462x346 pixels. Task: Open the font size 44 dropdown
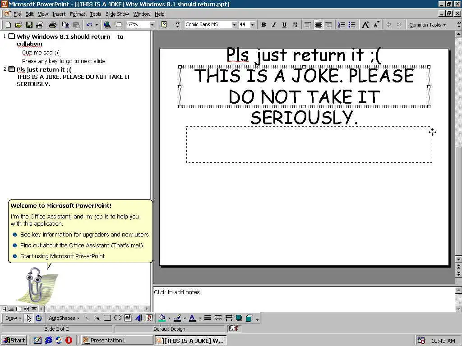253,25
